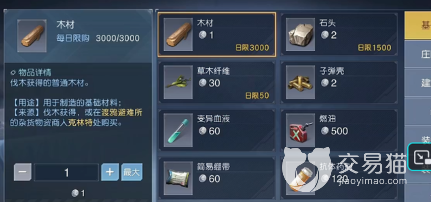Select the 简易绷带 bandage icon

[178, 178]
